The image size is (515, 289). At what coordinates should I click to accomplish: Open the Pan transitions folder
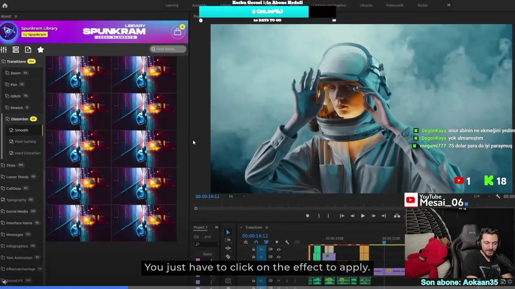pos(14,85)
